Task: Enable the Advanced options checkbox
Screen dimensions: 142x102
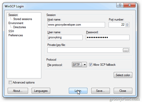Action: 10,82
